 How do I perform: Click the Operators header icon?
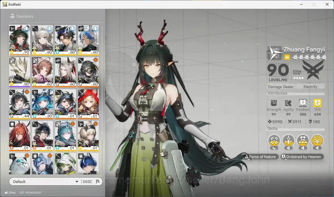click(x=12, y=16)
